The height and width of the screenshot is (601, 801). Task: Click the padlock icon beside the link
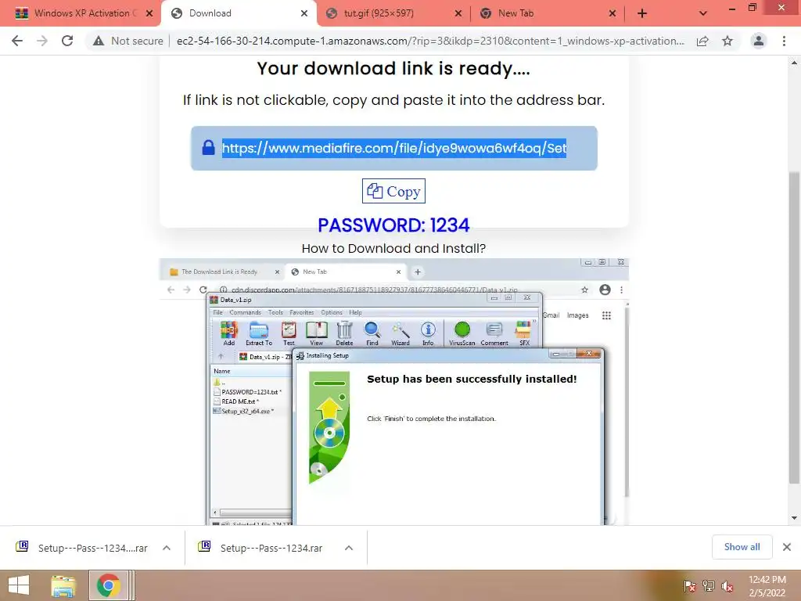(x=208, y=148)
